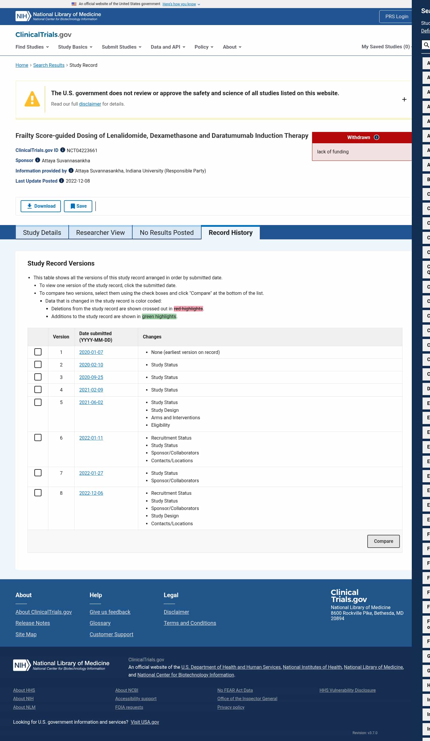The image size is (430, 741).
Task: Click the Download button
Action: point(41,206)
